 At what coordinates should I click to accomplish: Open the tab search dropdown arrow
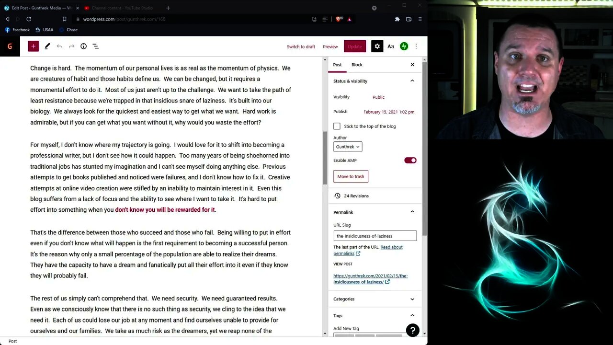tap(374, 8)
